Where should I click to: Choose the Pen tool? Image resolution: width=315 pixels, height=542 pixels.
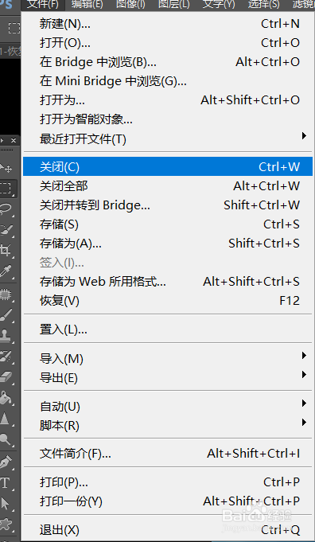[x=7, y=462]
